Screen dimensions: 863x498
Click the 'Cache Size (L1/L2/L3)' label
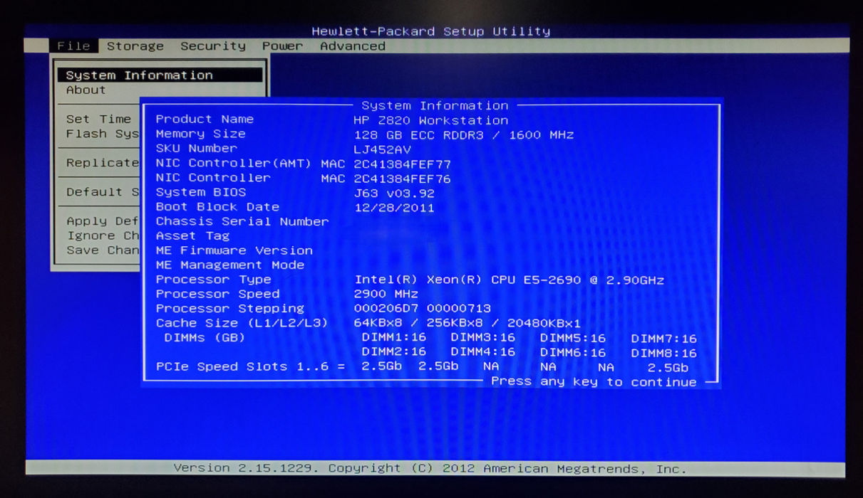pos(242,323)
